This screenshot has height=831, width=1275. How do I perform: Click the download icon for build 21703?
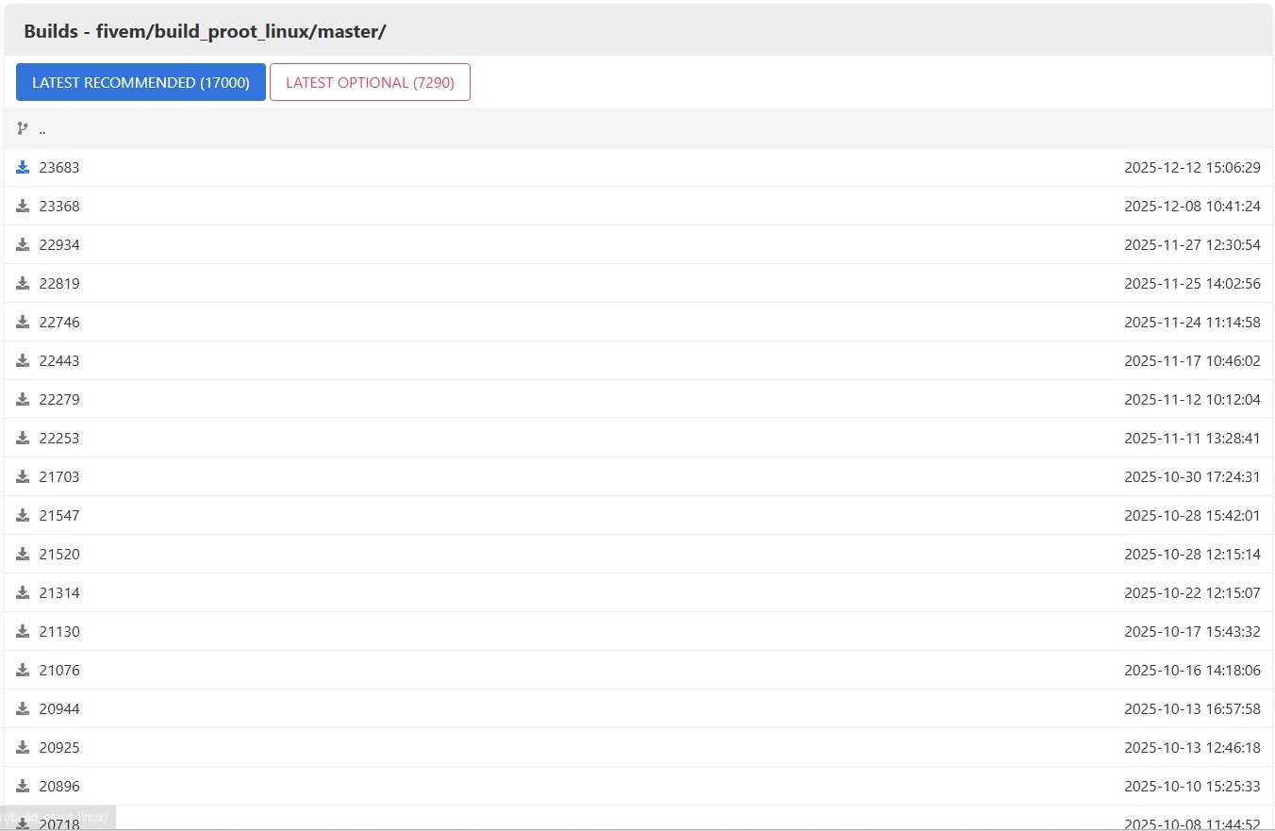(23, 476)
